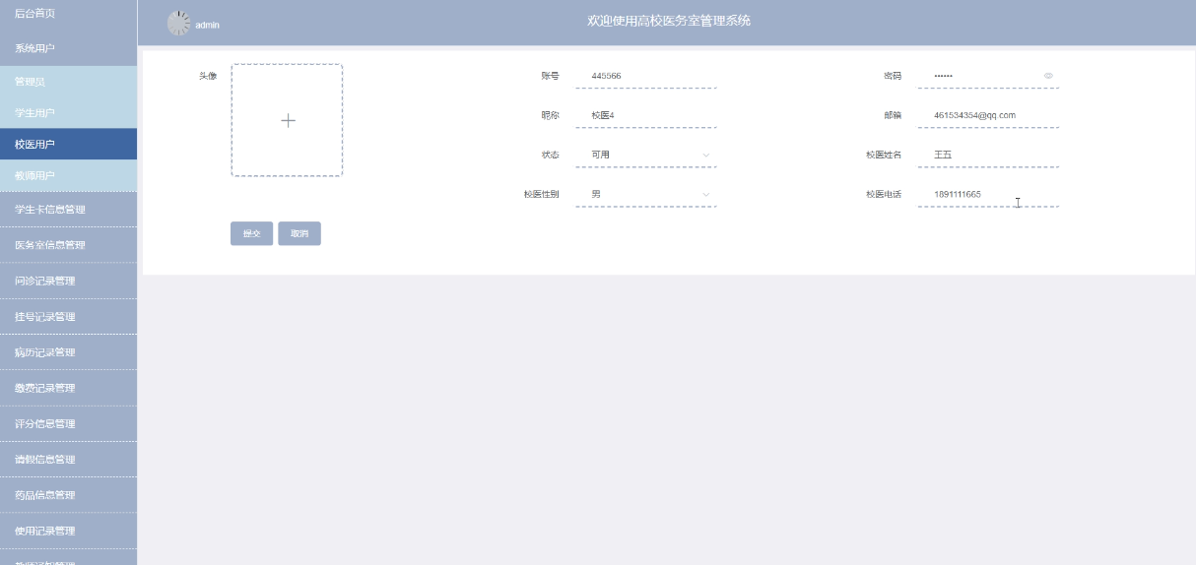This screenshot has width=1196, height=565.
Task: Click the 取消 cancel button
Action: tap(299, 233)
